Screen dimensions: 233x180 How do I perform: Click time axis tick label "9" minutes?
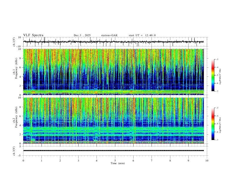[x=188, y=161]
